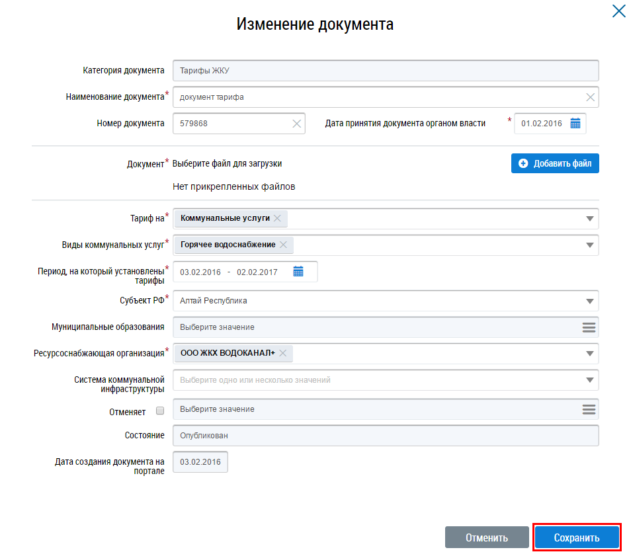Image resolution: width=629 pixels, height=558 pixels.
Task: Open the 'Субъект РФ' dropdown
Action: [589, 301]
